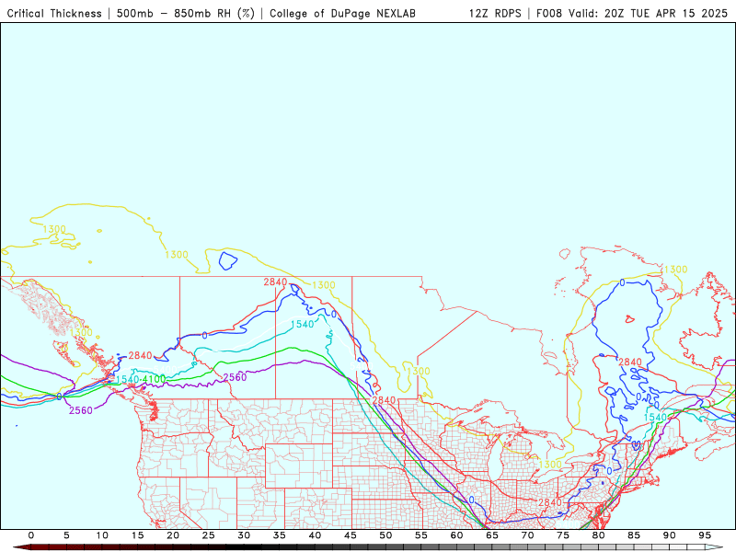Click the '65' tick on the color scale
736x552 pixels.
(492, 535)
